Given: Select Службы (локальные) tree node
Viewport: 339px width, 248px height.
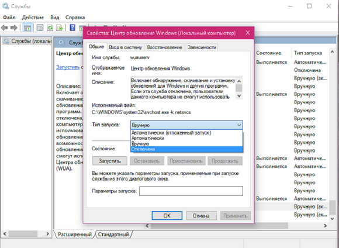Looking at the screenshot, I should [27, 41].
